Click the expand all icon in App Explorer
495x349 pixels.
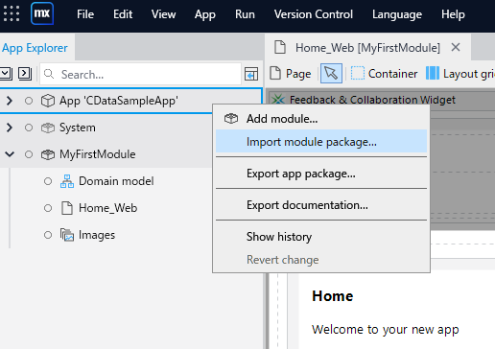point(25,74)
